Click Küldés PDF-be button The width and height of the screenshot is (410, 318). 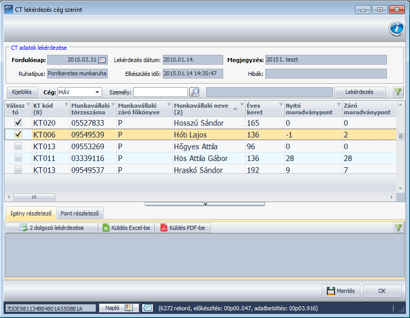pos(183,228)
